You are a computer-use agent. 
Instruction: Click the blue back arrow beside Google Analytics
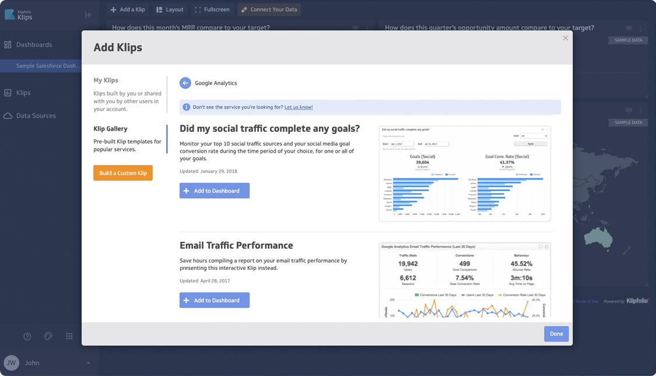tap(185, 83)
